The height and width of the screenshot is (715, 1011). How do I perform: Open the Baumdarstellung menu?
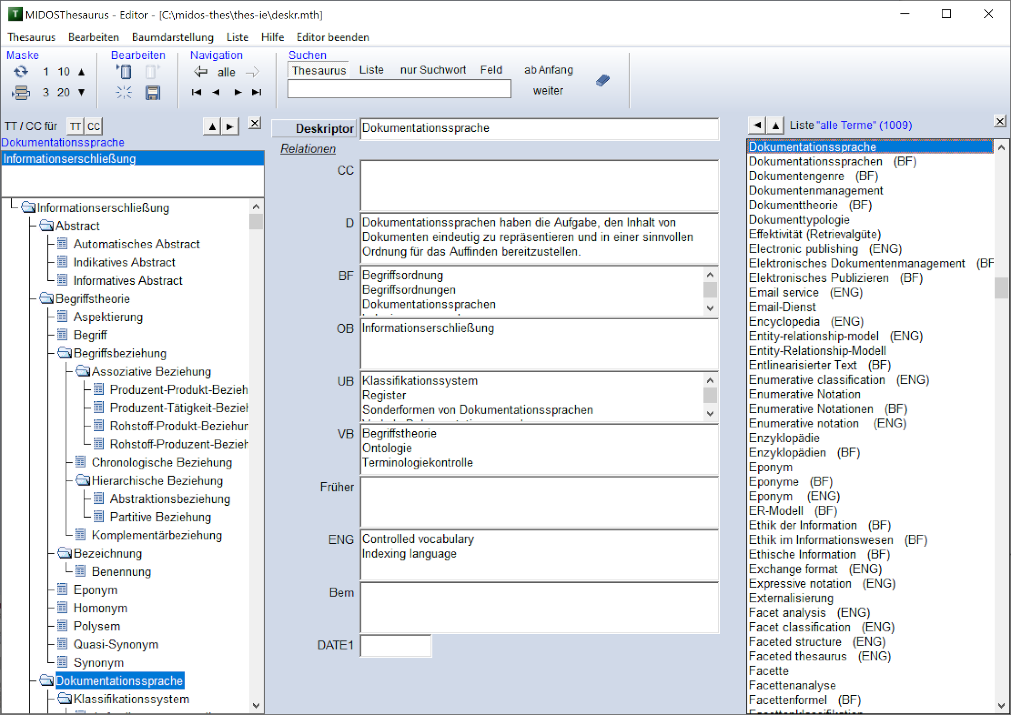pos(172,37)
